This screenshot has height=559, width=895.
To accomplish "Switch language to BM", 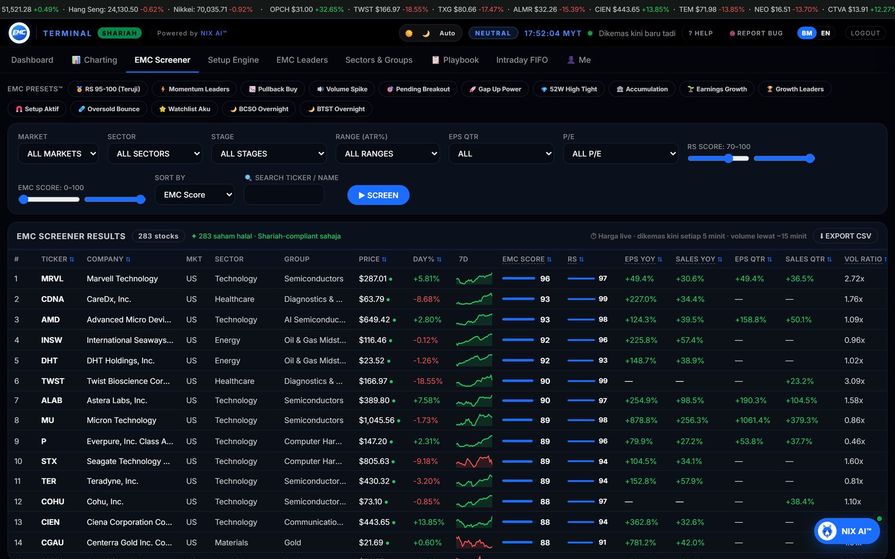I will [x=807, y=33].
